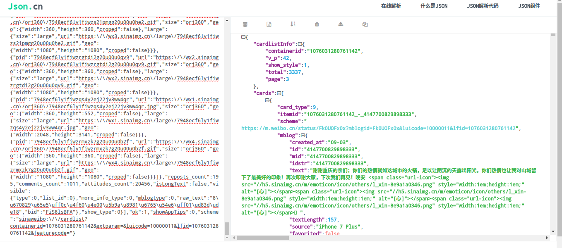Click the created_at value 09-03
Viewport: 562px width, 248px height.
(x=339, y=143)
